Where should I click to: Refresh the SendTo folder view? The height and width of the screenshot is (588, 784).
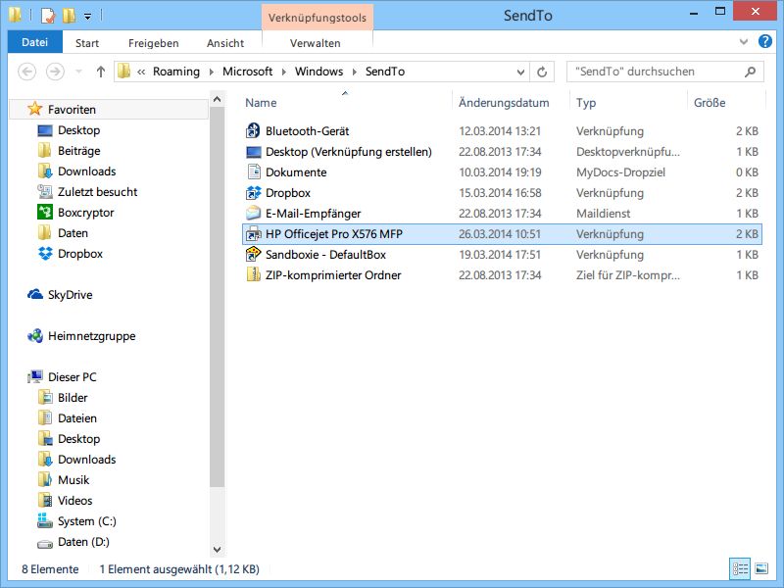click(542, 72)
